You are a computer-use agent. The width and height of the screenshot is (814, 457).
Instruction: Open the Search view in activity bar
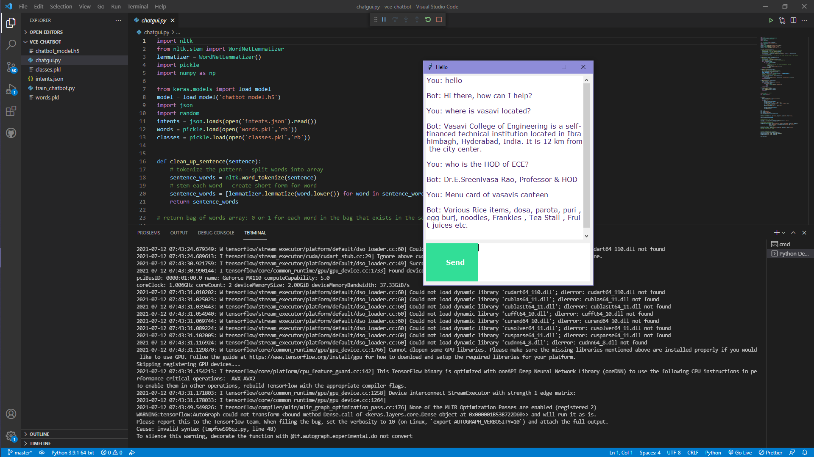coord(11,44)
